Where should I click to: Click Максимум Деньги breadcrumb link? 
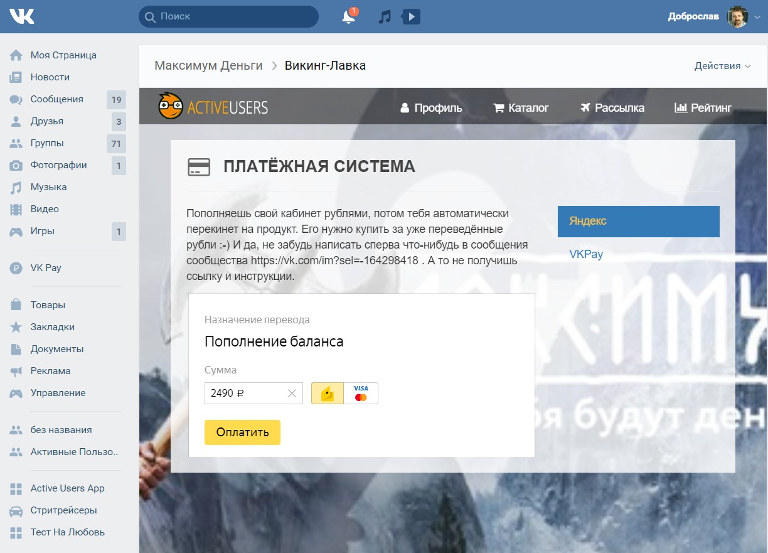click(209, 65)
